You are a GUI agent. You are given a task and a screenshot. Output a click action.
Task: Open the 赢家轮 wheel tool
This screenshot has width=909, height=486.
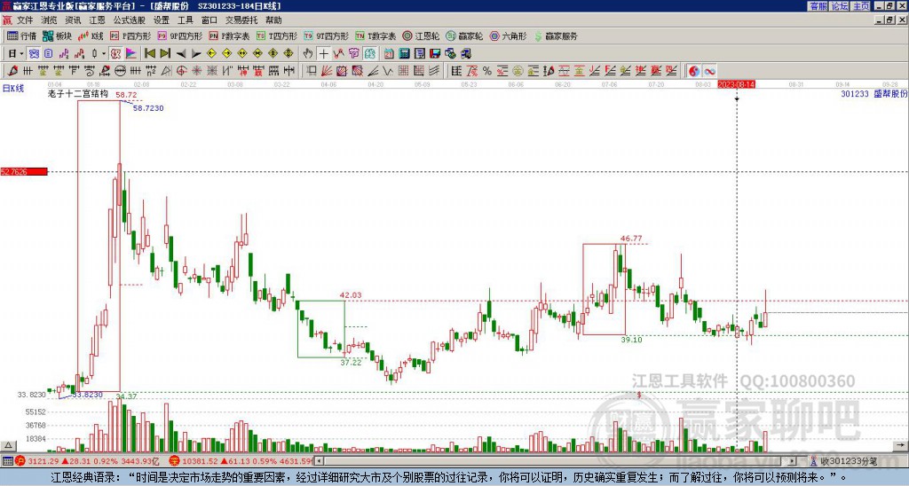pyautogui.click(x=464, y=35)
